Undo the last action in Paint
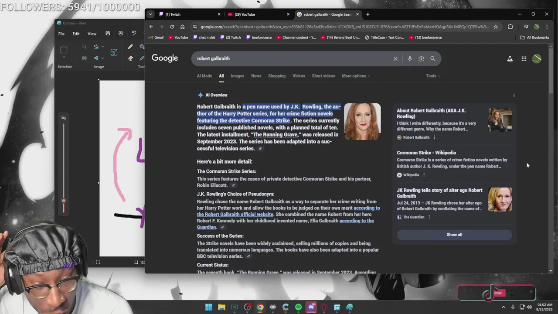The width and height of the screenshot is (558, 314). coord(134,34)
